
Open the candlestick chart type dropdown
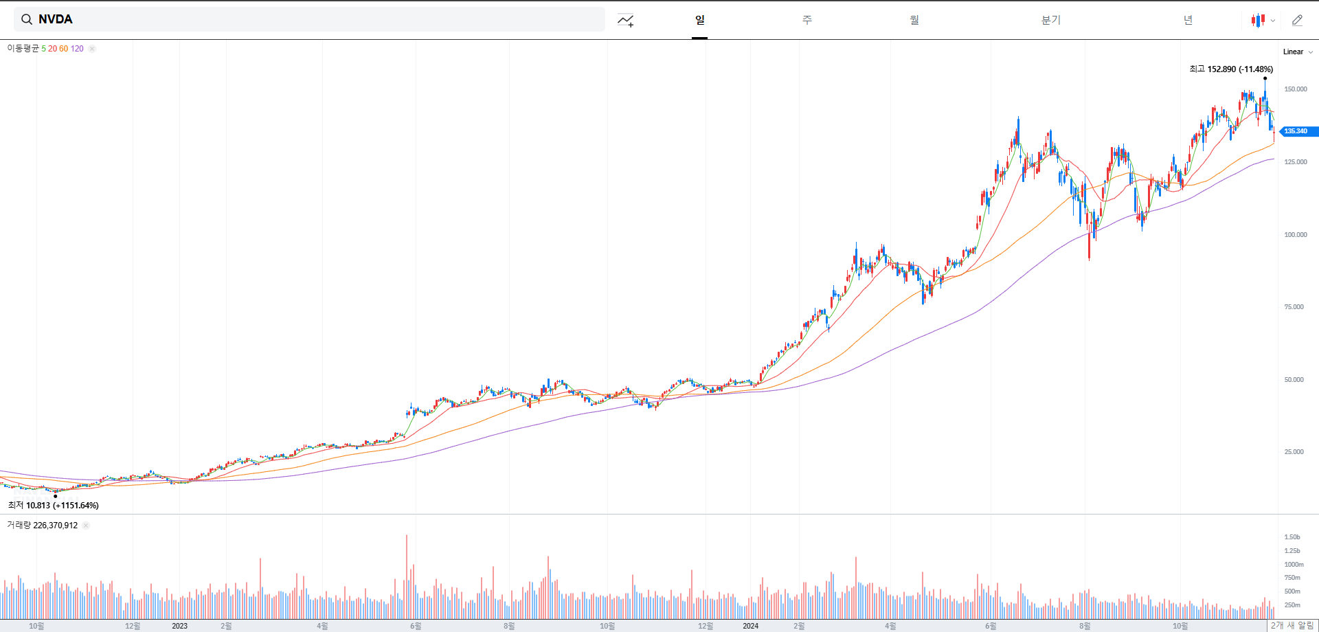coord(1263,20)
